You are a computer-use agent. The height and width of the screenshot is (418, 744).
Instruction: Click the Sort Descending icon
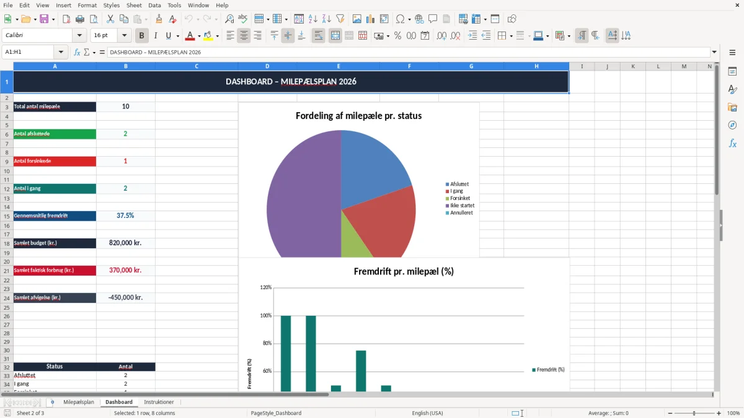point(326,19)
